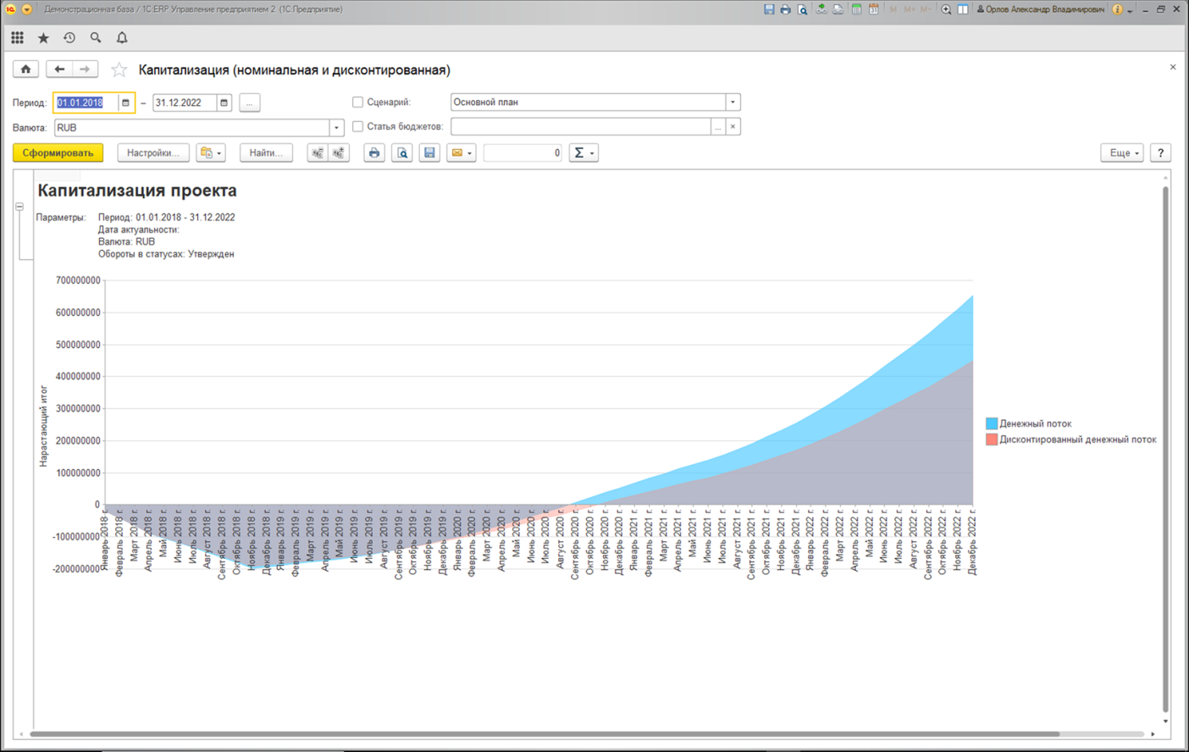Open the sections menu grid icon
This screenshot has width=1189, height=752.
17,38
